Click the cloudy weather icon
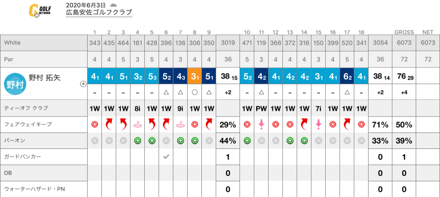 pos(113,5)
